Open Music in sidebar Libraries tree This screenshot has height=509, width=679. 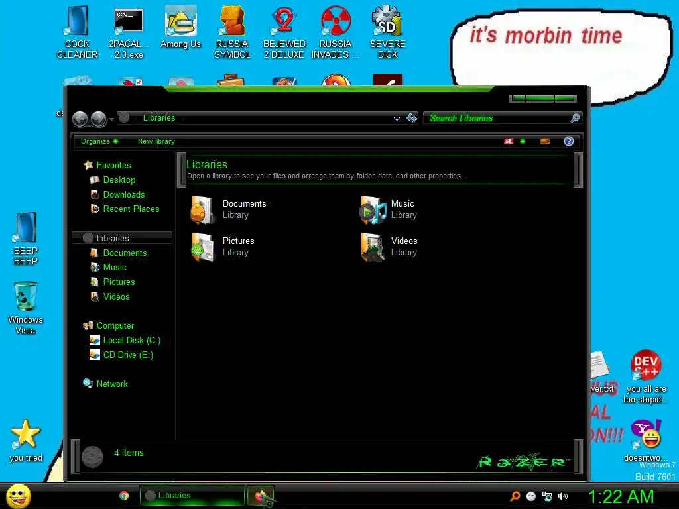108,268
